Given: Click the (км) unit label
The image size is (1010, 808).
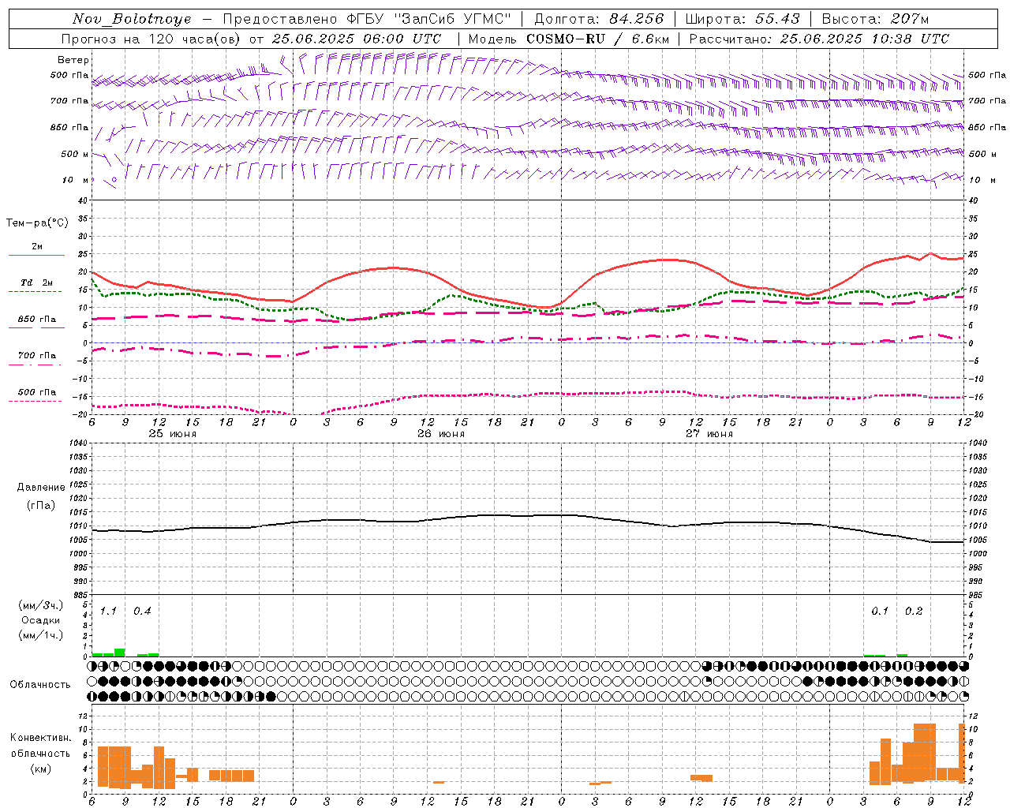Looking at the screenshot, I should coord(40,768).
